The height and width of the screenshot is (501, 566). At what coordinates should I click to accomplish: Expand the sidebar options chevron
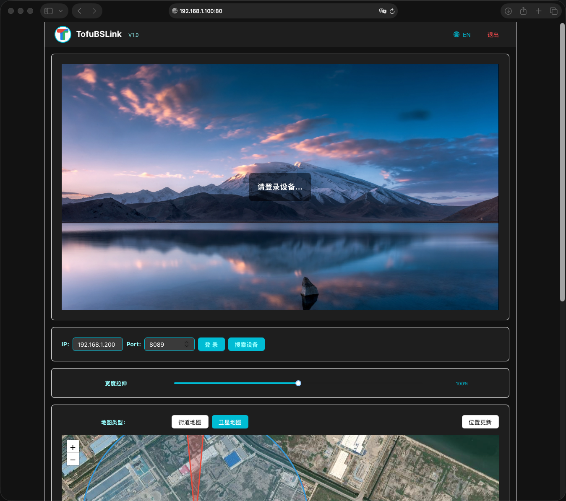pyautogui.click(x=61, y=11)
